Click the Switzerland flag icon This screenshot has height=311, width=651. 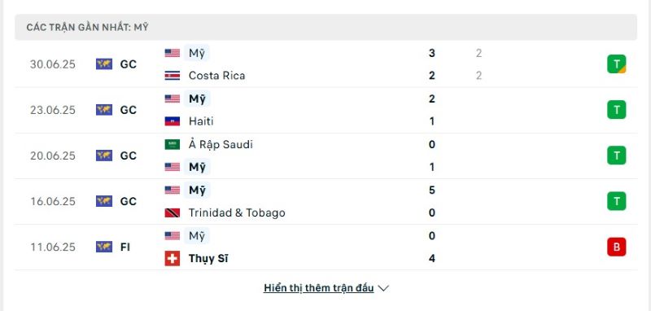click(x=173, y=258)
